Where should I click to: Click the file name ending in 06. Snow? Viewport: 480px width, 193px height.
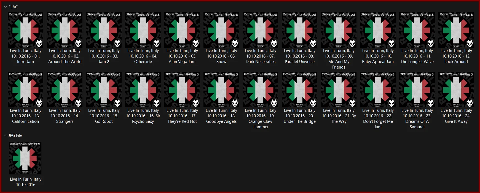[221, 56]
